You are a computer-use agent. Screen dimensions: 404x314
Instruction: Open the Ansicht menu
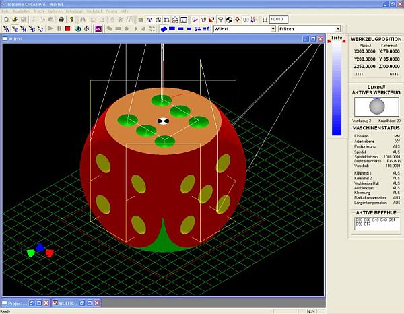pyautogui.click(x=38, y=12)
